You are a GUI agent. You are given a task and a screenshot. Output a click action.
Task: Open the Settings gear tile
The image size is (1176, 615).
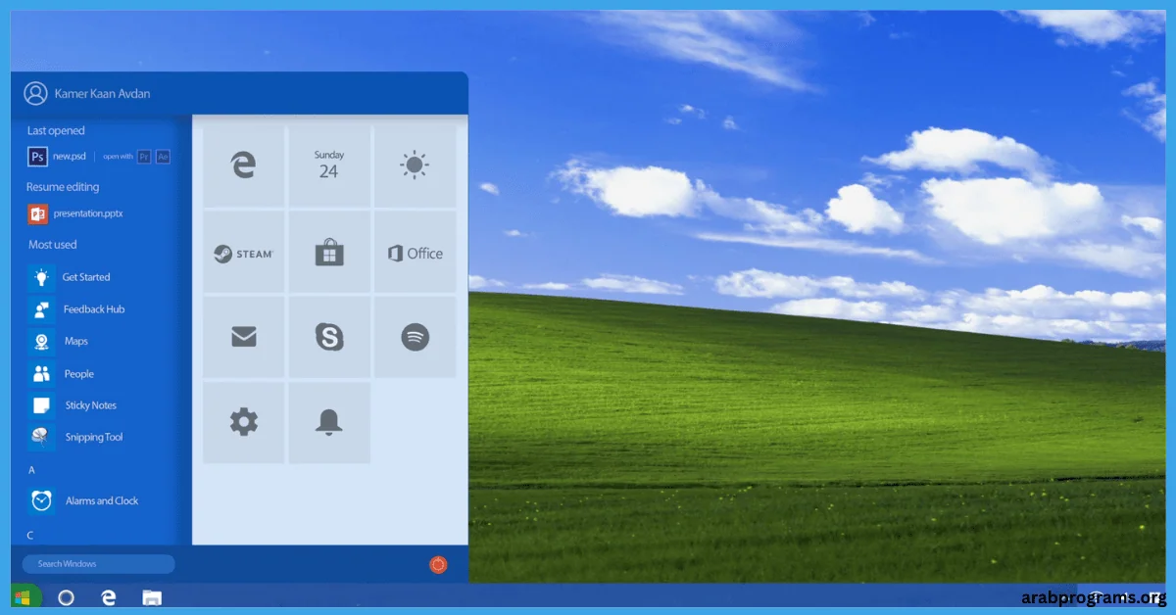[x=243, y=423]
